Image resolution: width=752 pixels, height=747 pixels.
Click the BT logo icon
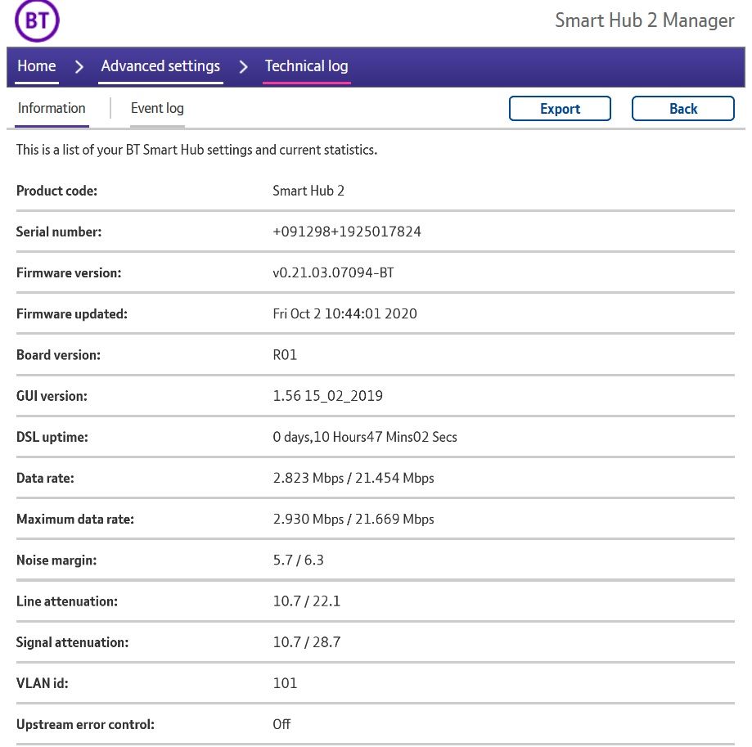click(37, 21)
